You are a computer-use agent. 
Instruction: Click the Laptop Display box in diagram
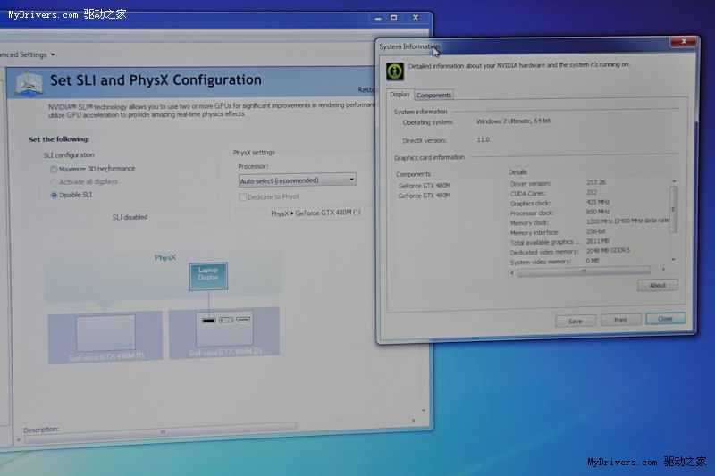(208, 276)
